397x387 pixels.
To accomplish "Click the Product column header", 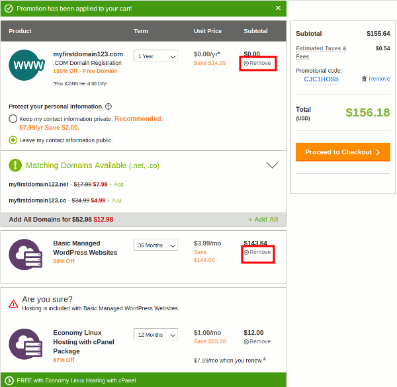I will tap(20, 31).
